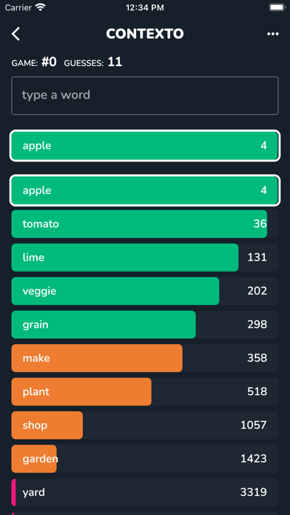Viewport: 290px width, 515px height.
Task: Select the top highlighted apple guess
Action: (x=145, y=146)
